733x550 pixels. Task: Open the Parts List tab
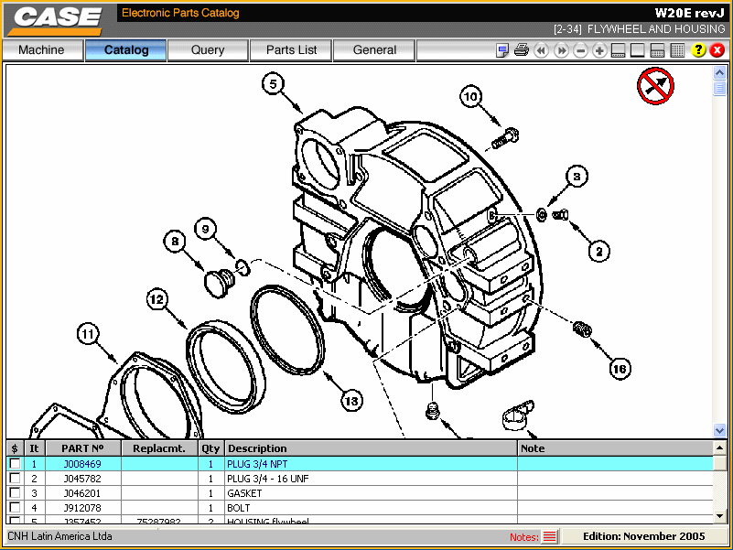coord(291,50)
